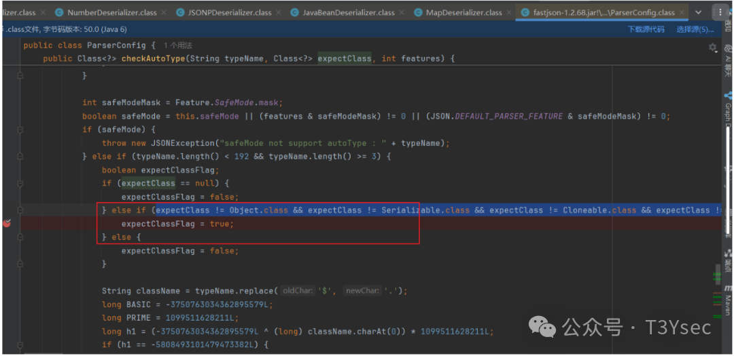Click class icon on JSONPDeserializer tab

coord(179,13)
